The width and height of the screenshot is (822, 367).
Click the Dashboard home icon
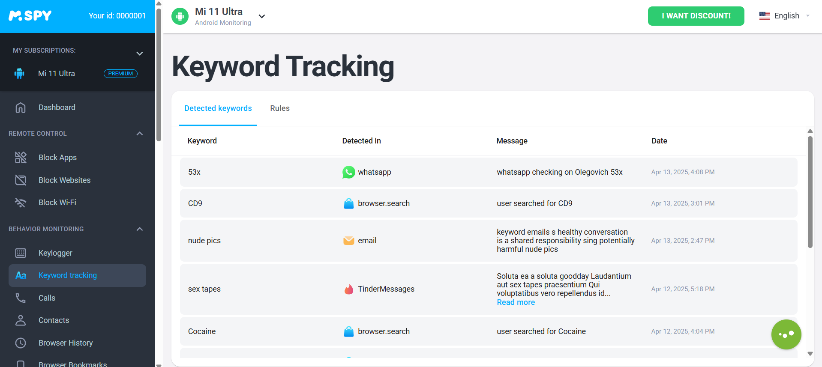(x=21, y=107)
